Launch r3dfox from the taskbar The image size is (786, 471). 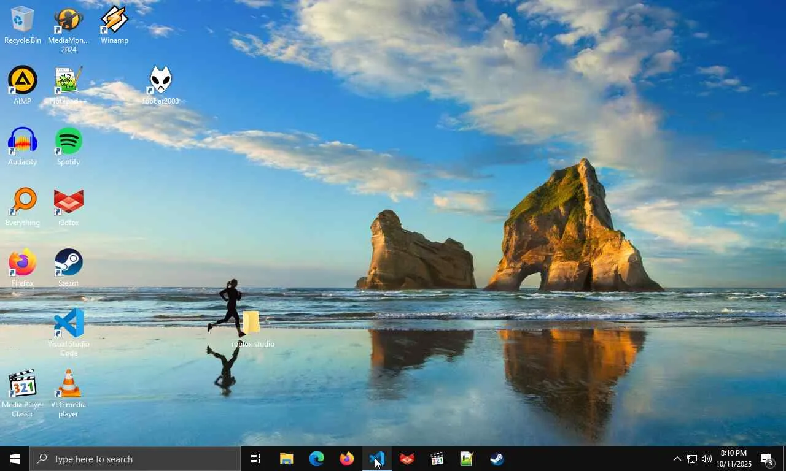[407, 459]
